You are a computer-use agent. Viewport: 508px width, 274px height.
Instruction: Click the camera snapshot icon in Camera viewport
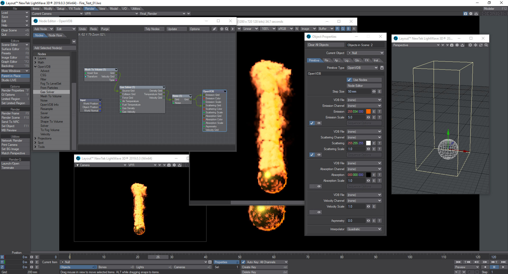pos(169,165)
